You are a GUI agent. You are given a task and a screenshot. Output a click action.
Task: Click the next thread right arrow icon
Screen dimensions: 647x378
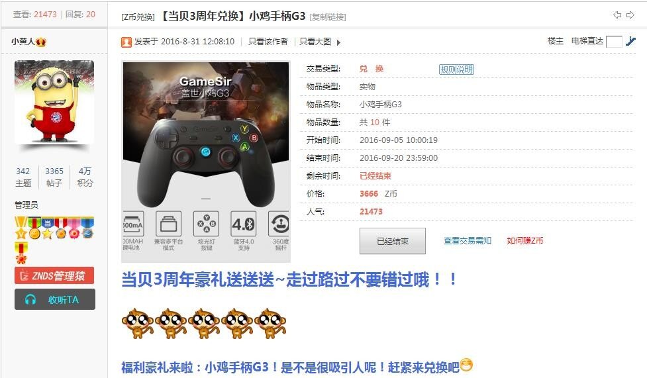pyautogui.click(x=630, y=15)
